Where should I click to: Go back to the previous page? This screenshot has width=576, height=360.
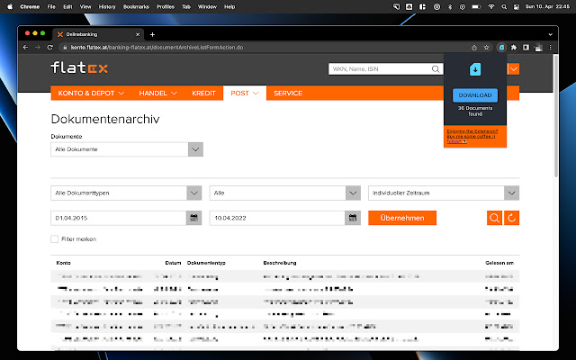click(x=25, y=48)
